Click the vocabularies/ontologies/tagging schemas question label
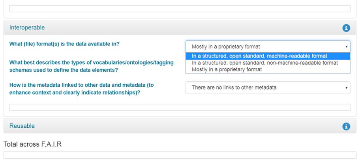The width and height of the screenshot is (360, 162). 91,66
